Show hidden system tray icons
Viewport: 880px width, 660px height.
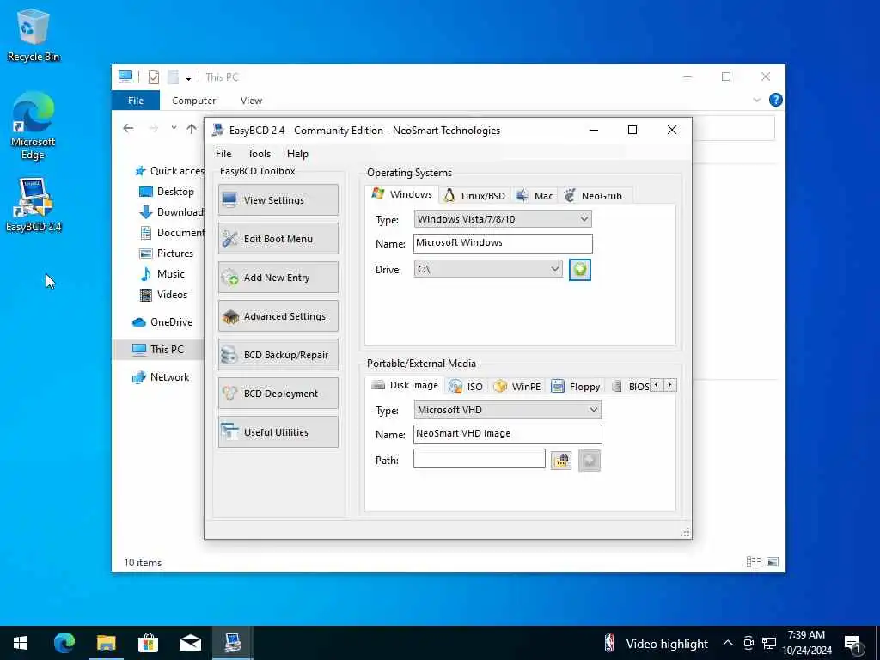(x=727, y=643)
